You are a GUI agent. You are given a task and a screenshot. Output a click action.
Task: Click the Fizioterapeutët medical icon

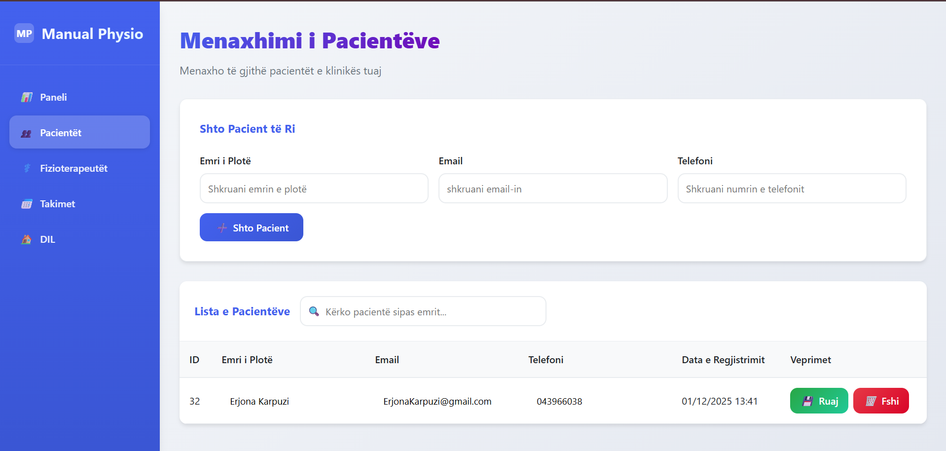27,168
